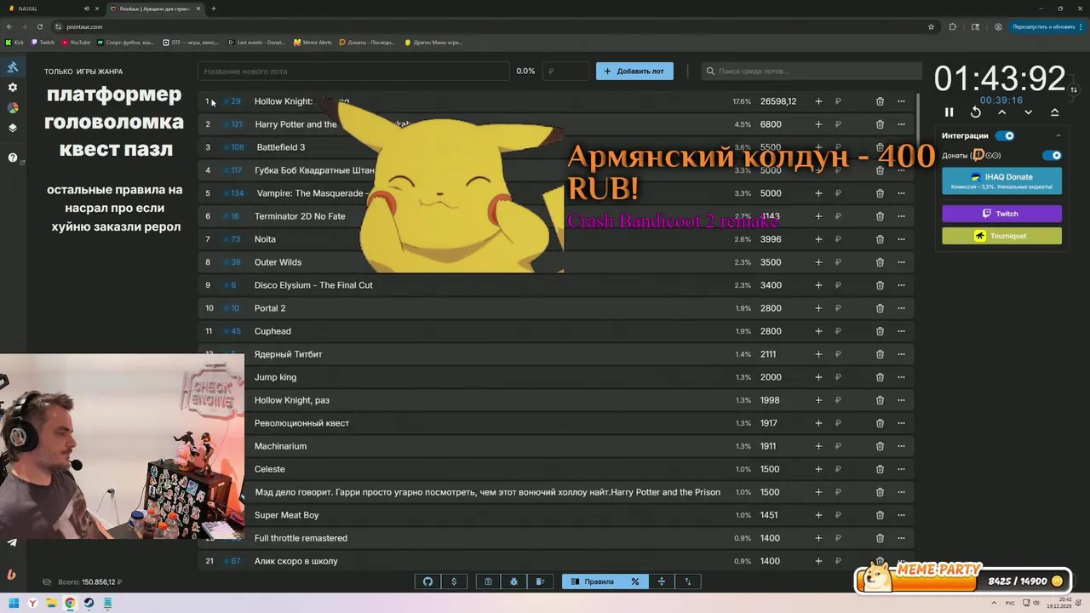
Task: Open the wheel page in left sidebar
Action: point(13,108)
